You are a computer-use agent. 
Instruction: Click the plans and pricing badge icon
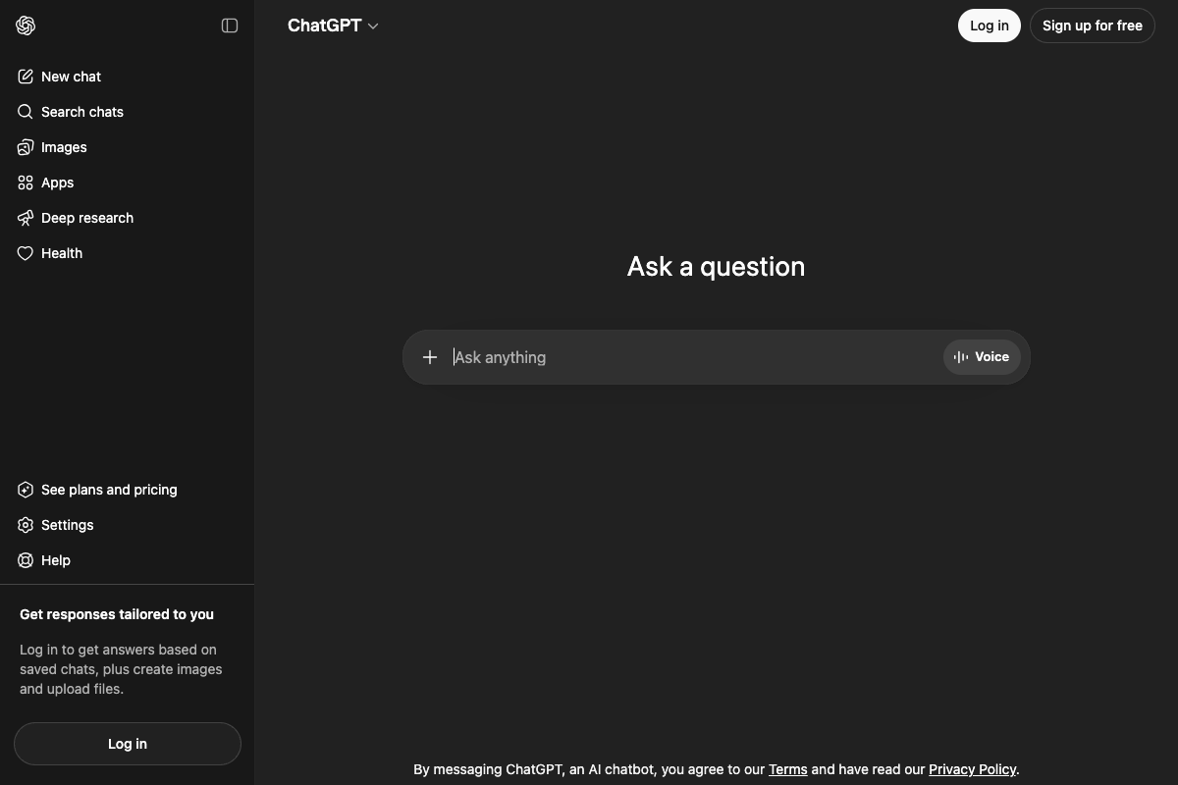[26, 490]
